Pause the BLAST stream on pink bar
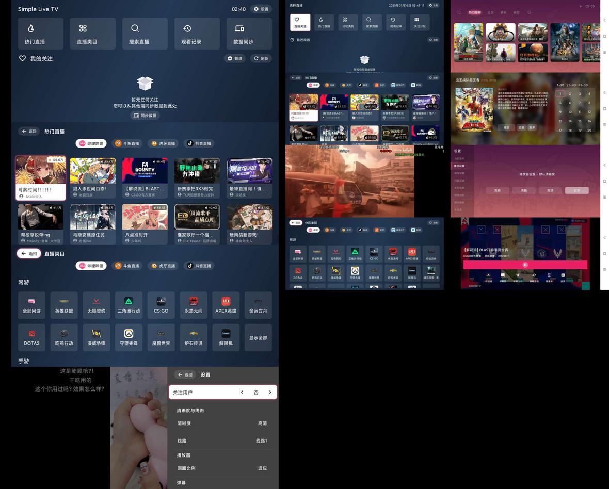The width and height of the screenshot is (609, 489). 525,265
